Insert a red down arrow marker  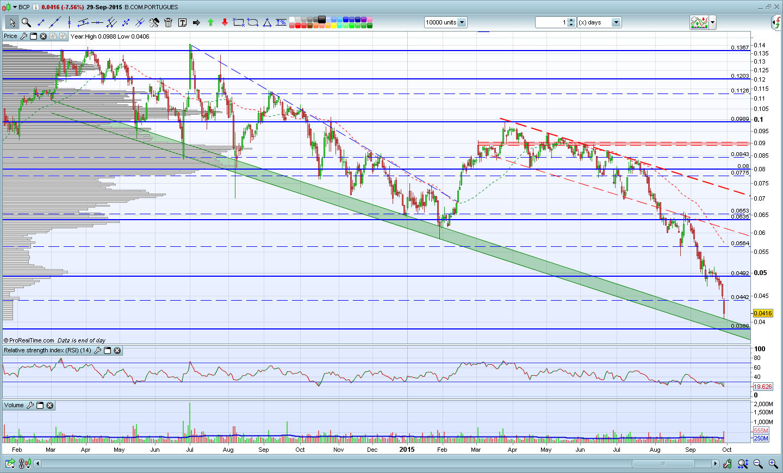pyautogui.click(x=225, y=22)
